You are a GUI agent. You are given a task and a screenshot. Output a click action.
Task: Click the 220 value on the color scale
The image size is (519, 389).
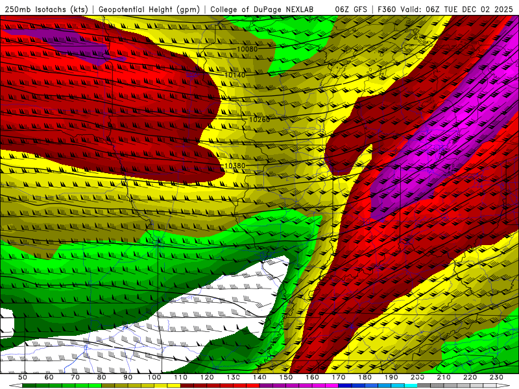pos(470,377)
